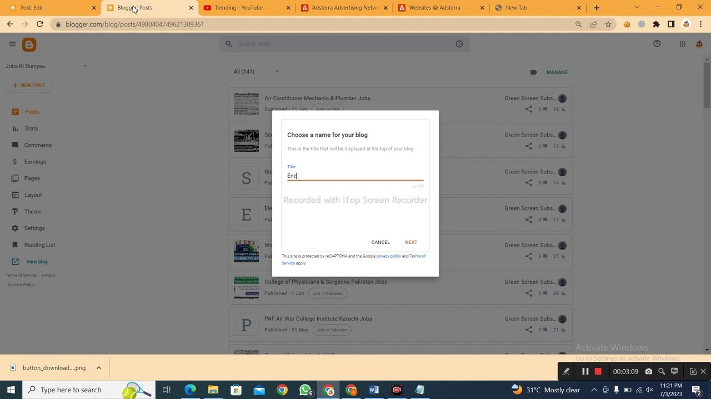Expand the All (141) filter dropdown
This screenshot has width=711, height=399.
[x=277, y=71]
